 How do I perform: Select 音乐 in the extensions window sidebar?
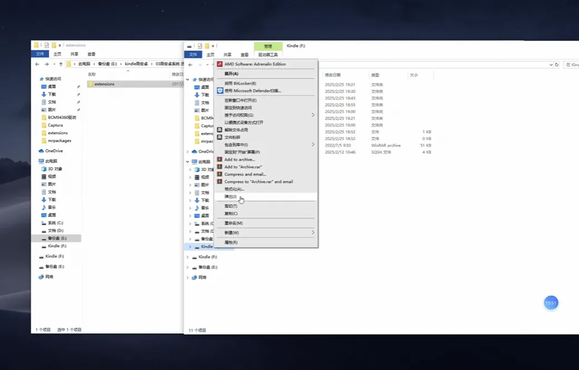pyautogui.click(x=48, y=207)
